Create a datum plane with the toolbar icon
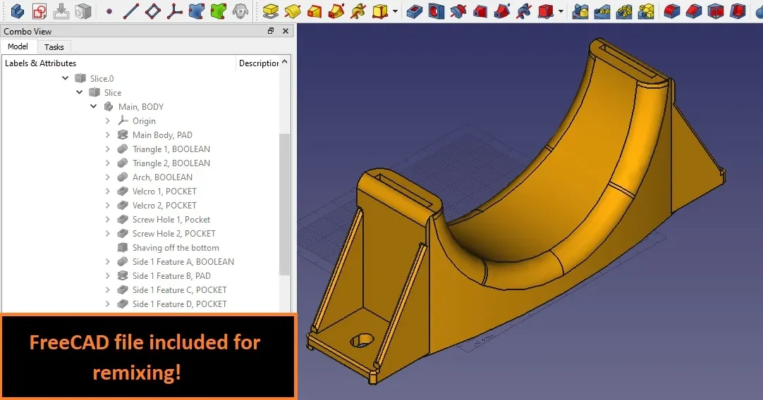Viewport: 763px width, 400px height. (152, 11)
